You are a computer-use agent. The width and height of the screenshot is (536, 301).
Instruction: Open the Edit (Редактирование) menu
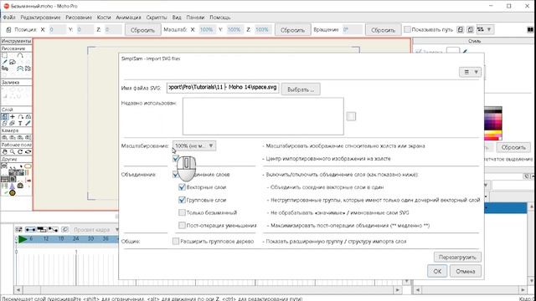pos(40,17)
